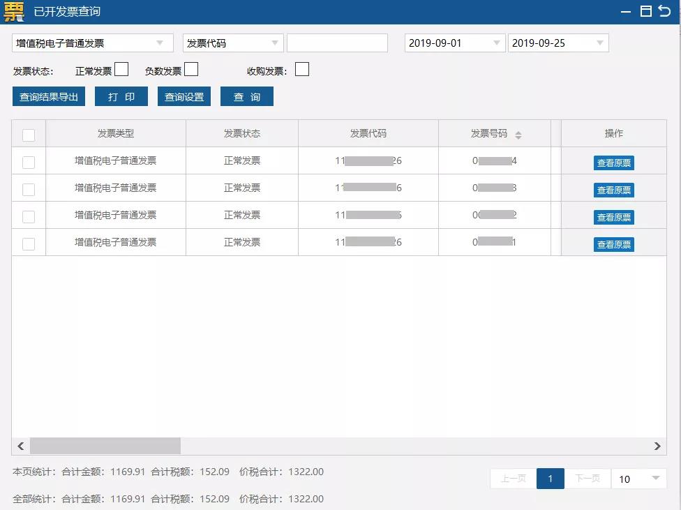View original invoice for number ending 4
This screenshot has height=510, width=681.
coord(614,163)
